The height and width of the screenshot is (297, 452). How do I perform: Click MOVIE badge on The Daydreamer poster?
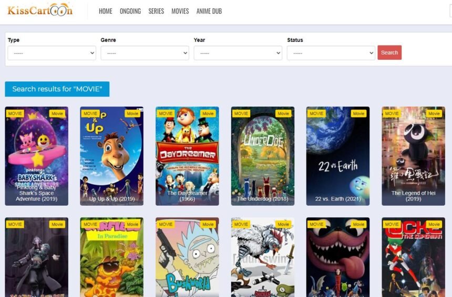pyautogui.click(x=166, y=113)
